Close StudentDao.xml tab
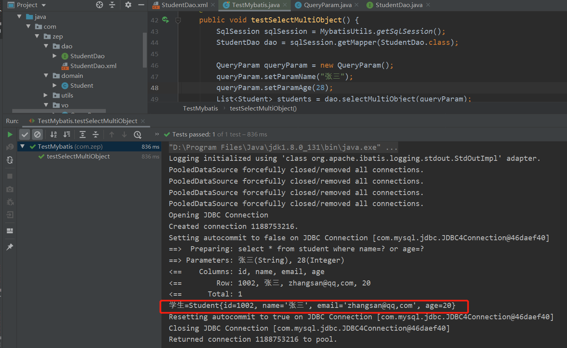 click(x=213, y=5)
